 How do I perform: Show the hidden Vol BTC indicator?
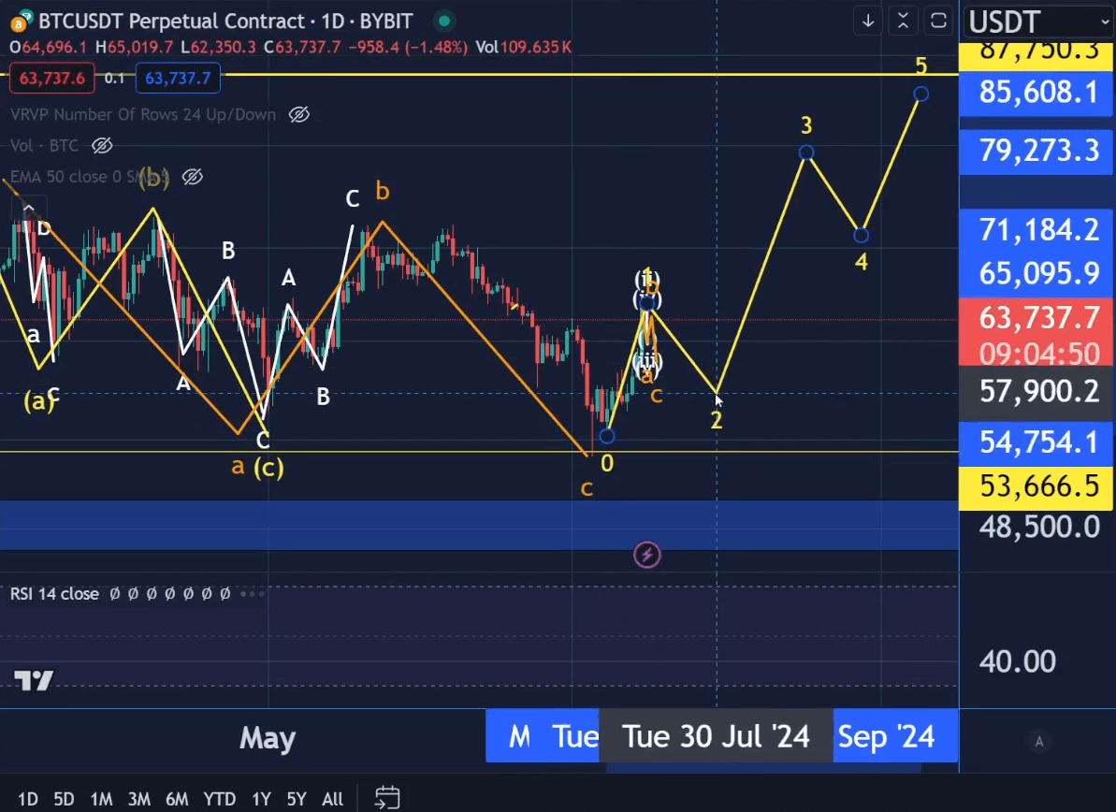pos(102,146)
